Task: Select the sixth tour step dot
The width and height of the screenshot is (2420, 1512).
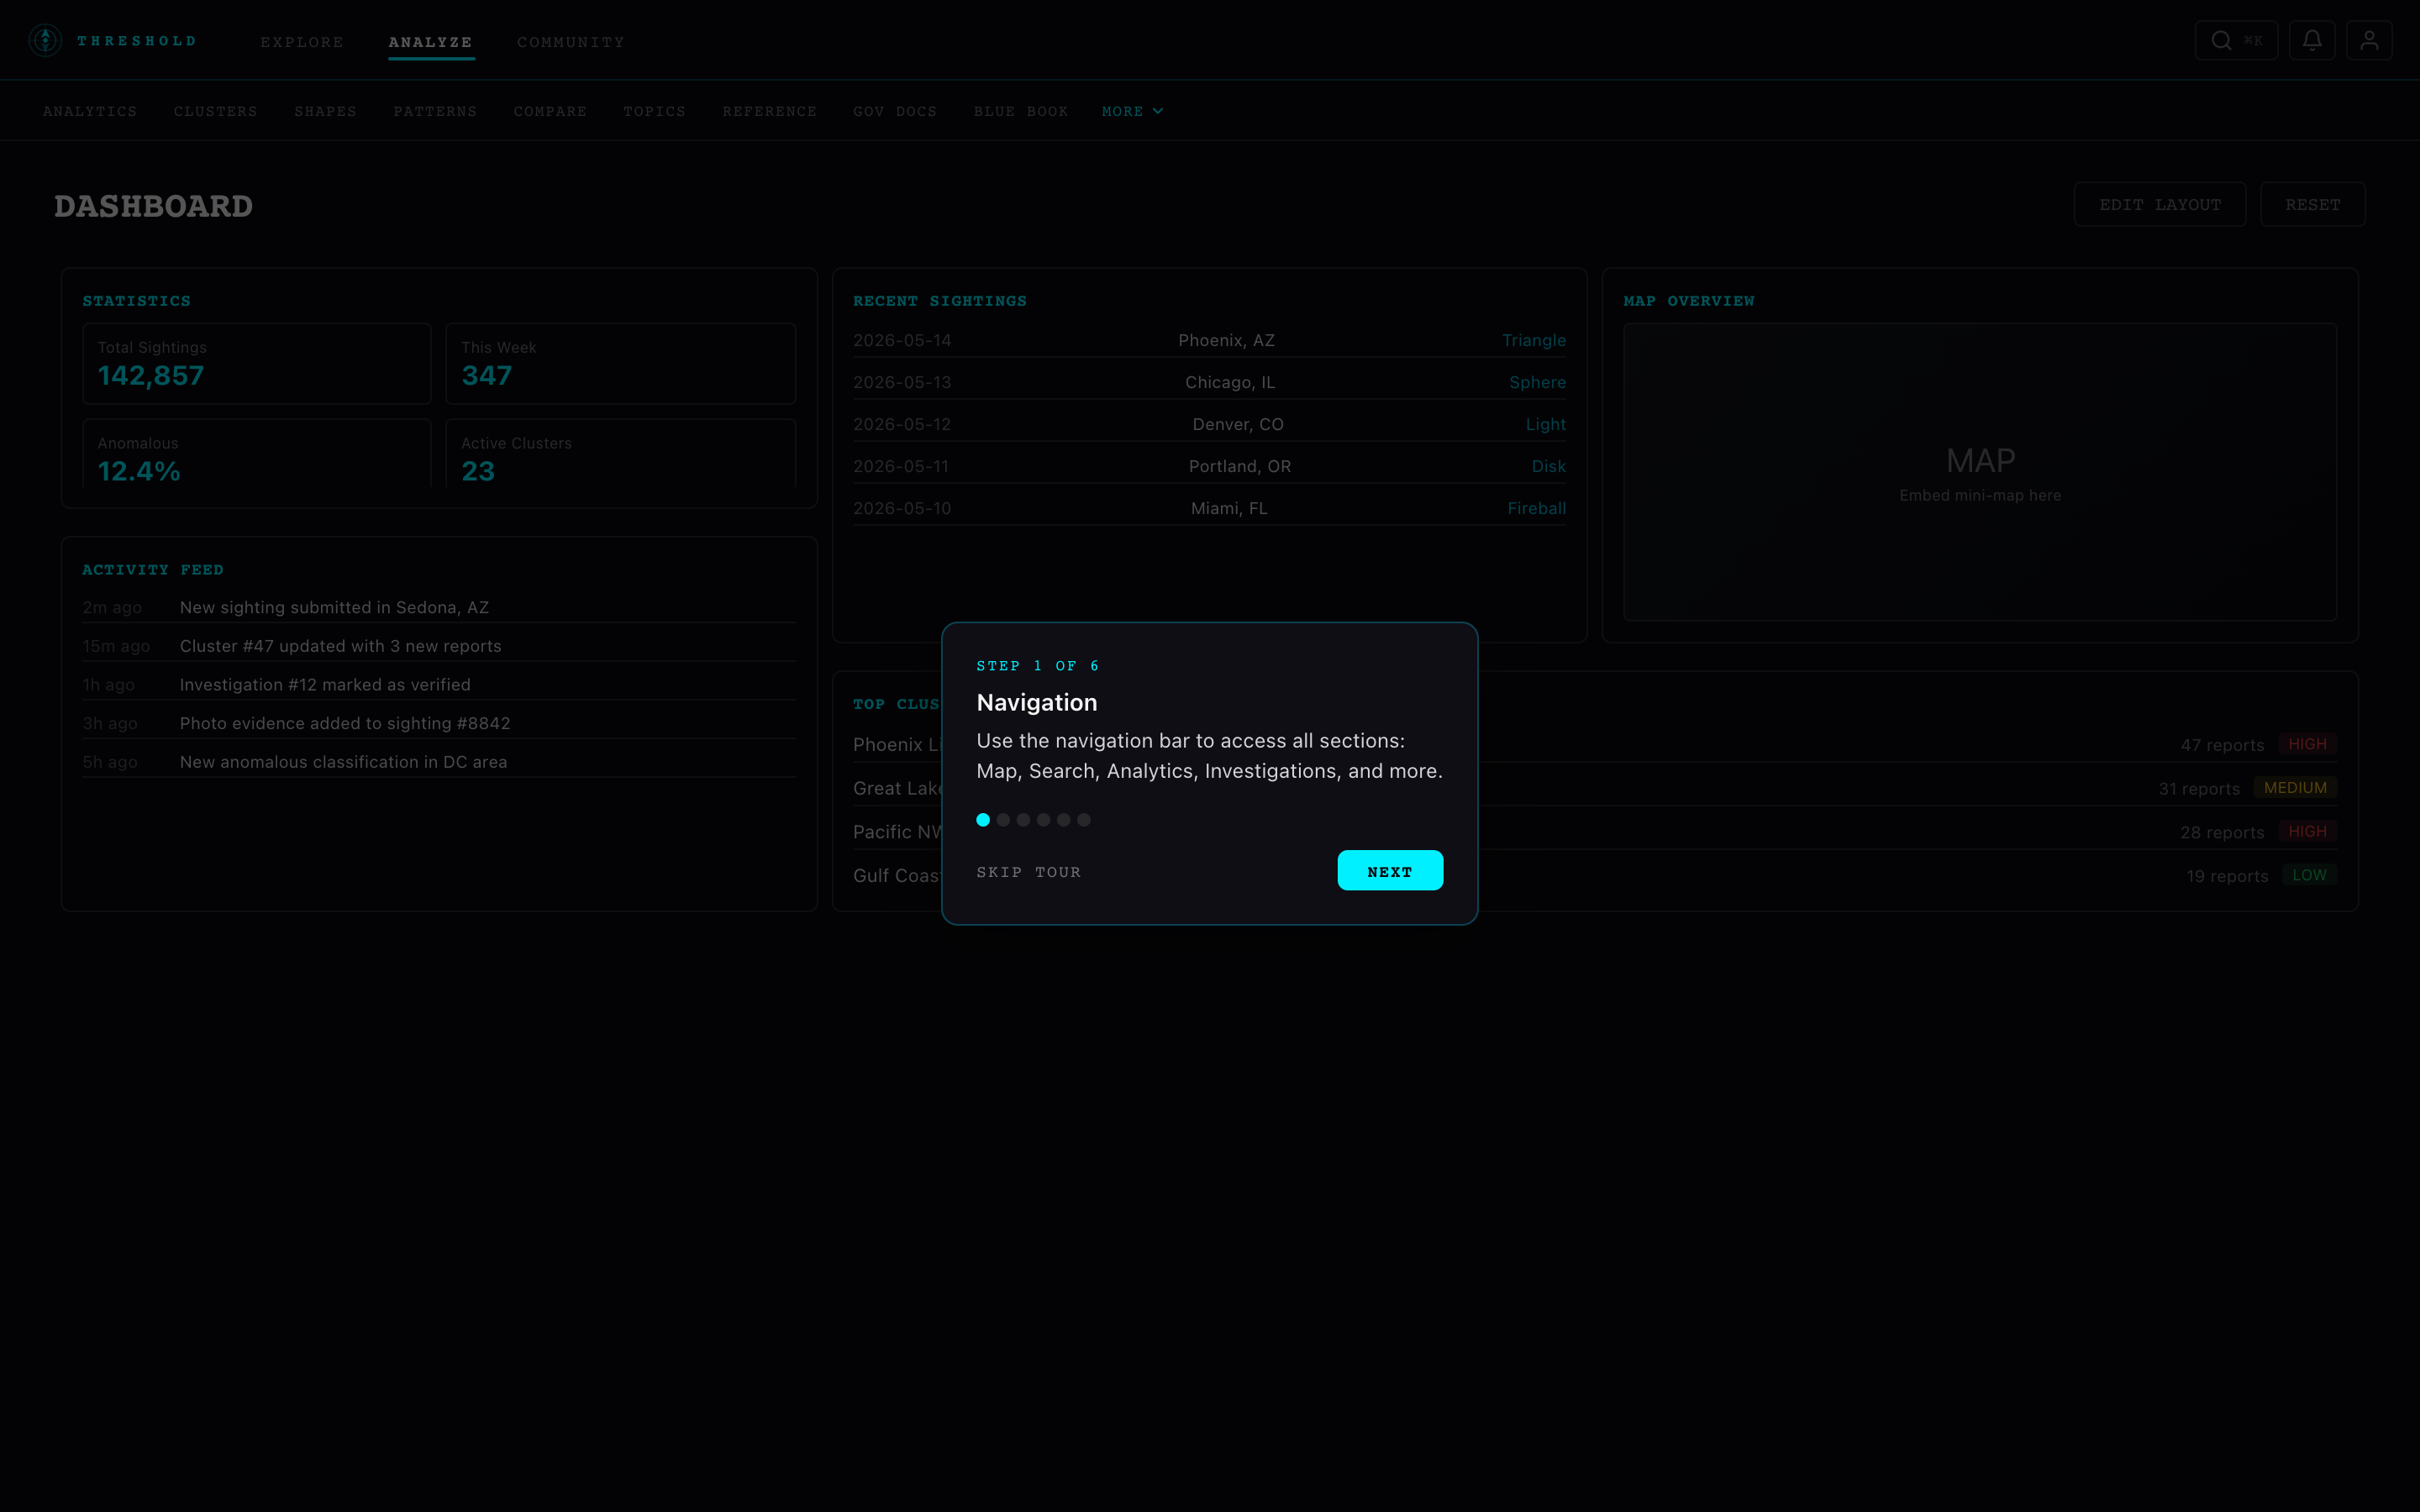Action: [x=1084, y=820]
